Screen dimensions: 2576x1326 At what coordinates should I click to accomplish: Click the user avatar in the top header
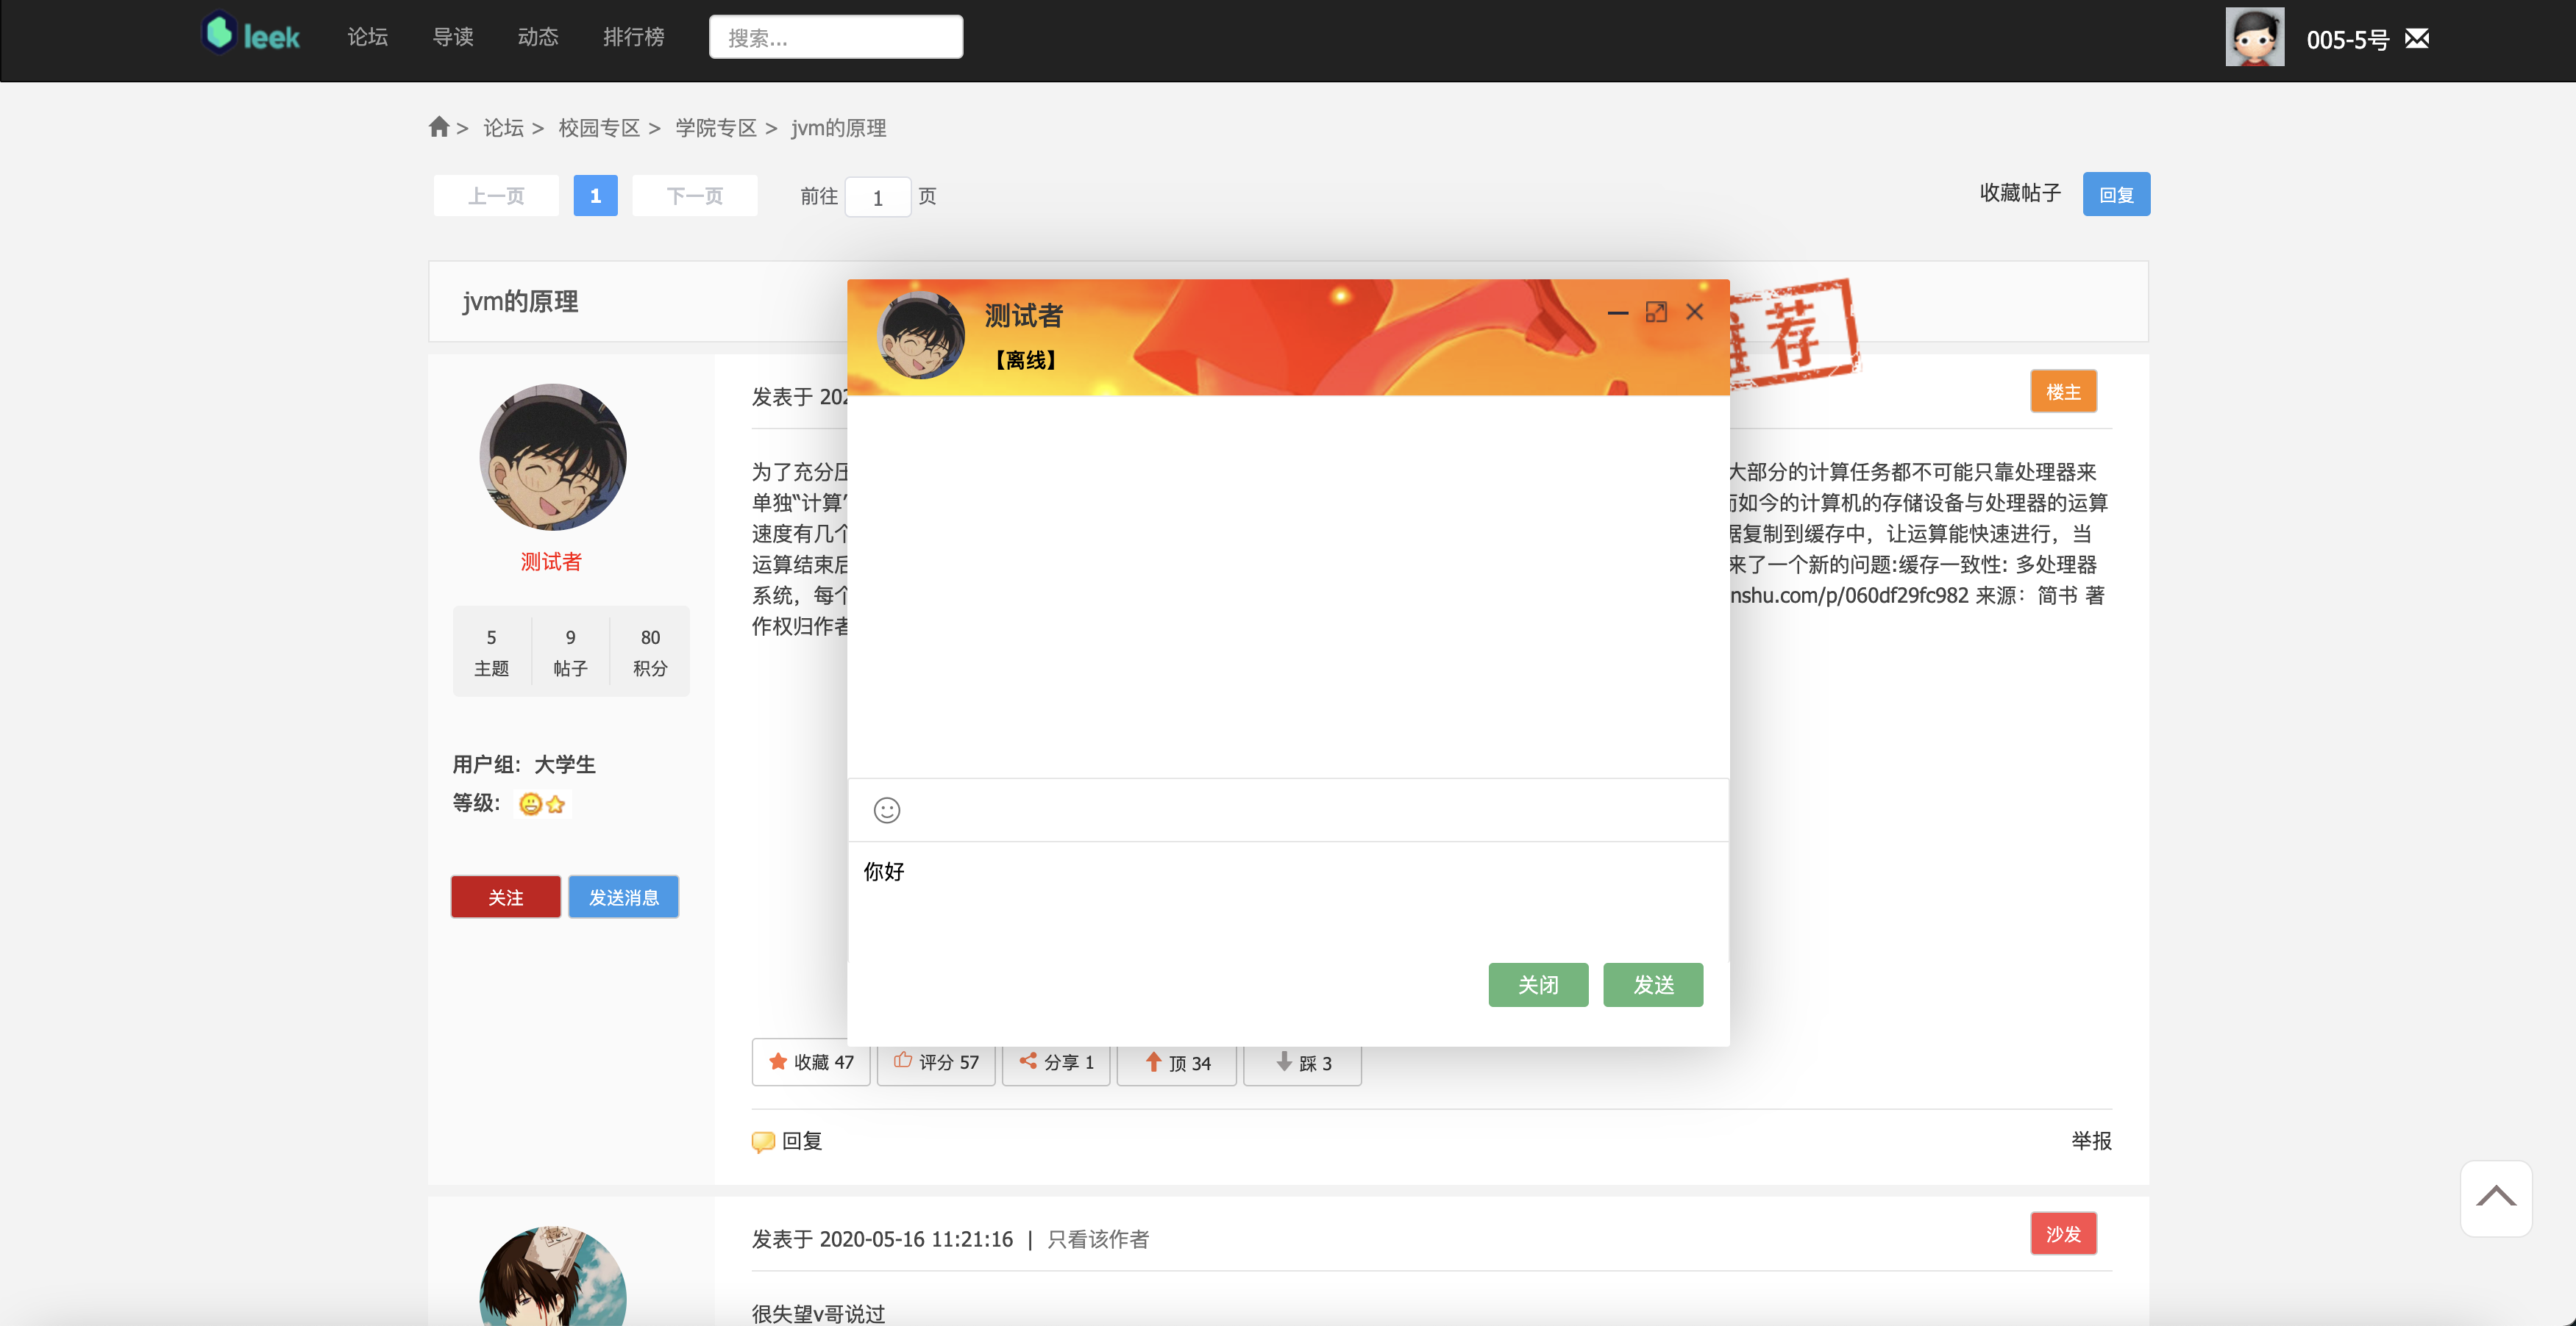pos(2254,37)
